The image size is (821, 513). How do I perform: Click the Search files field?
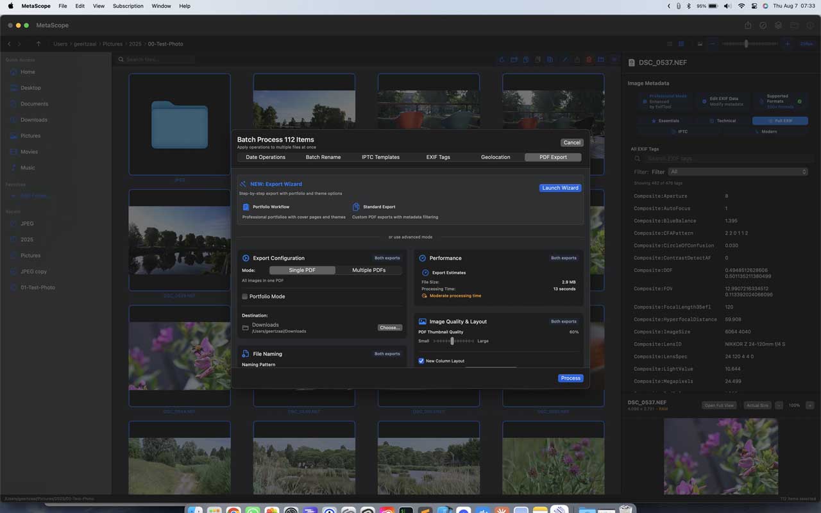click(156, 60)
